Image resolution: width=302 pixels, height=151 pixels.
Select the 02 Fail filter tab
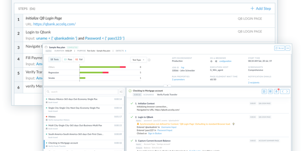pos(79,59)
